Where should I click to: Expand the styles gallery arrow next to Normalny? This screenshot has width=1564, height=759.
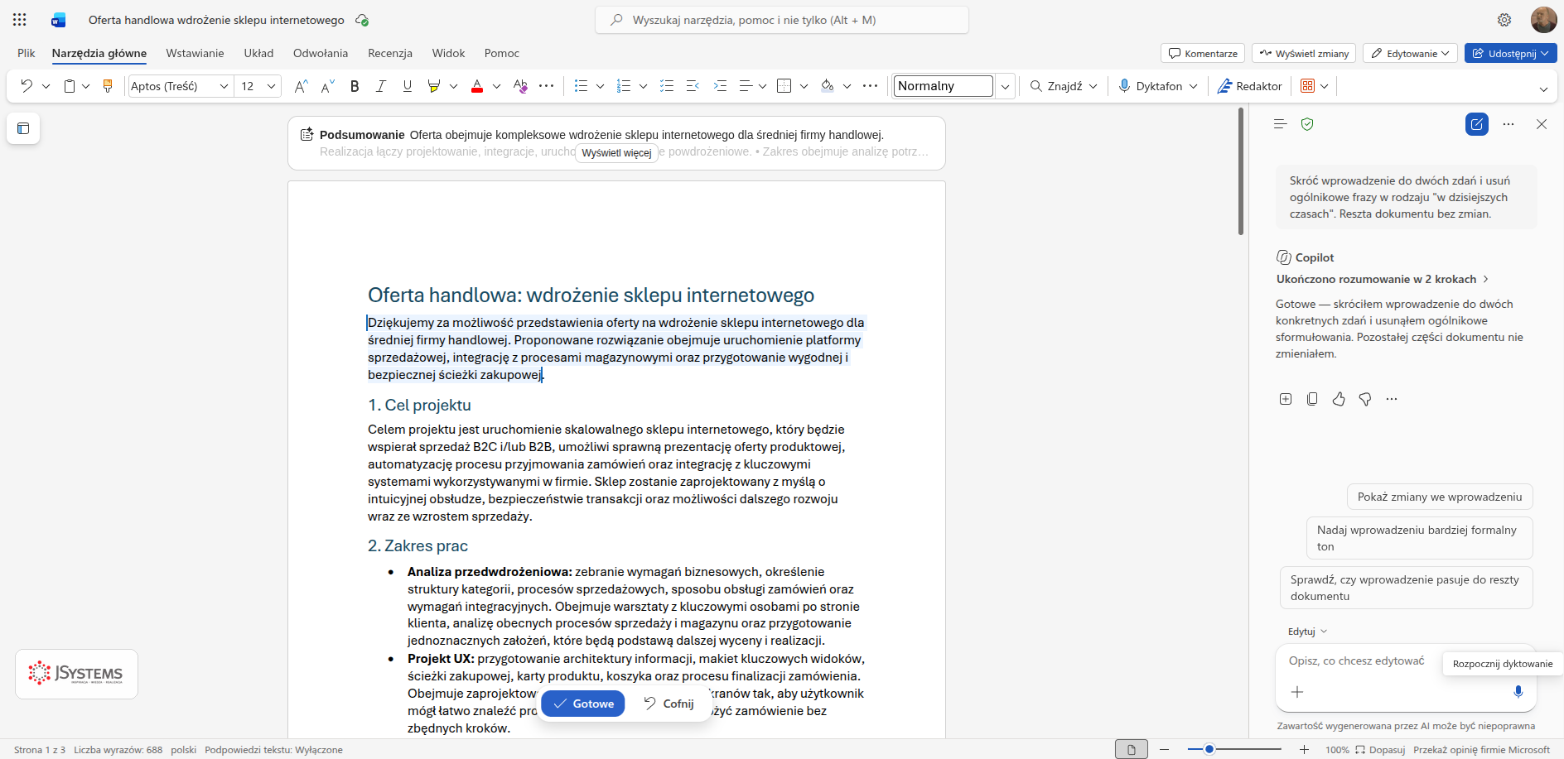(x=1005, y=86)
